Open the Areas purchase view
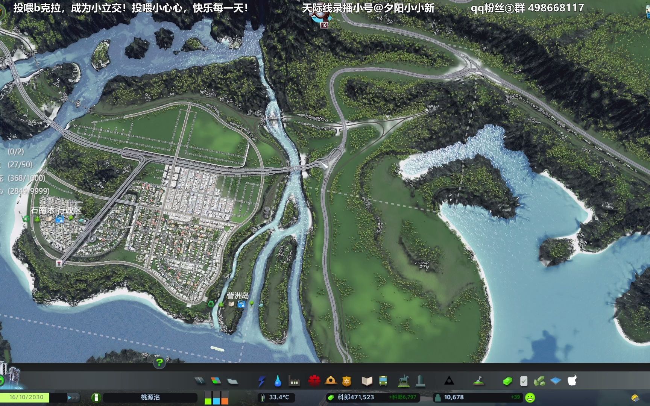 coord(539,381)
